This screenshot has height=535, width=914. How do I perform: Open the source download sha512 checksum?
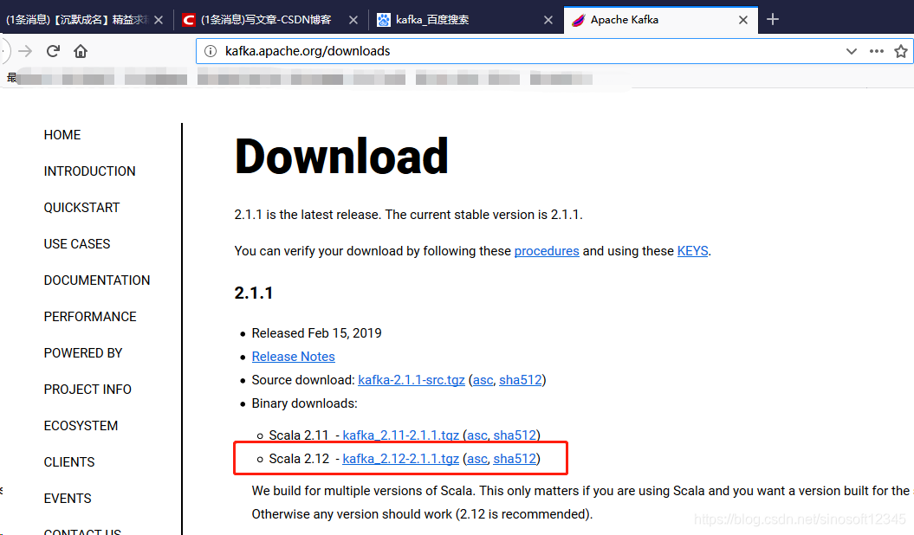click(x=521, y=380)
